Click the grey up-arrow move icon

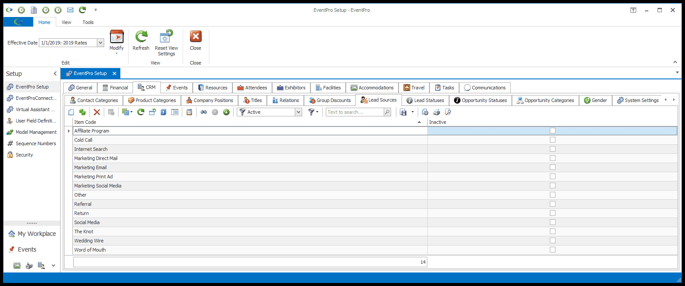[215, 112]
